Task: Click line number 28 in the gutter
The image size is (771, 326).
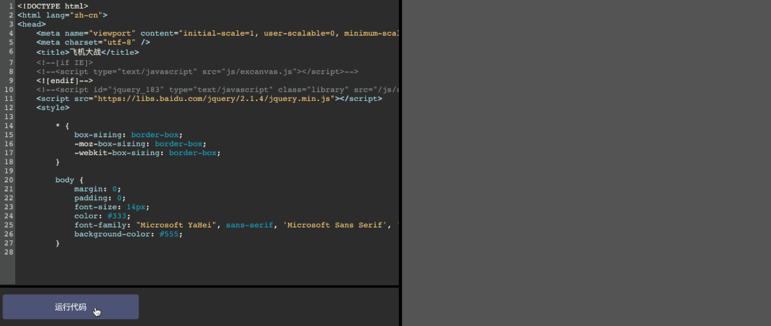Action: (9, 252)
